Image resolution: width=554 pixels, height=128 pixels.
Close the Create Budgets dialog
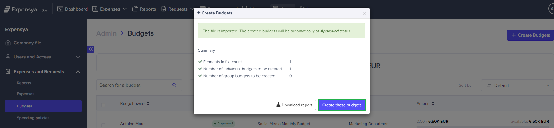[364, 13]
